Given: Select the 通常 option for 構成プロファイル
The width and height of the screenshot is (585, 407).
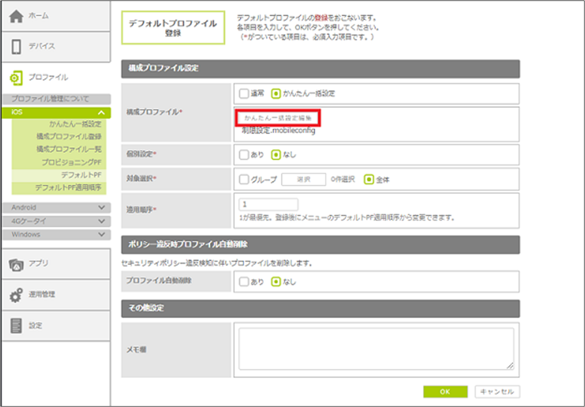Looking at the screenshot, I should 243,93.
